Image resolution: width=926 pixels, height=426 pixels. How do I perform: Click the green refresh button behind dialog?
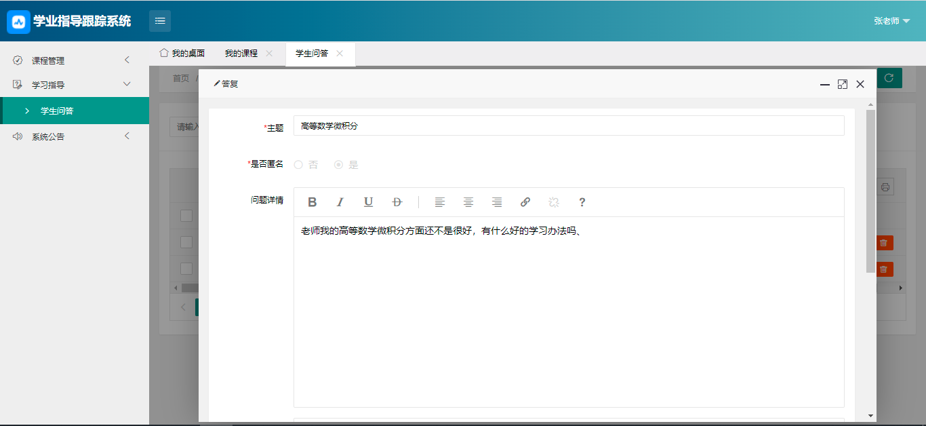(889, 78)
